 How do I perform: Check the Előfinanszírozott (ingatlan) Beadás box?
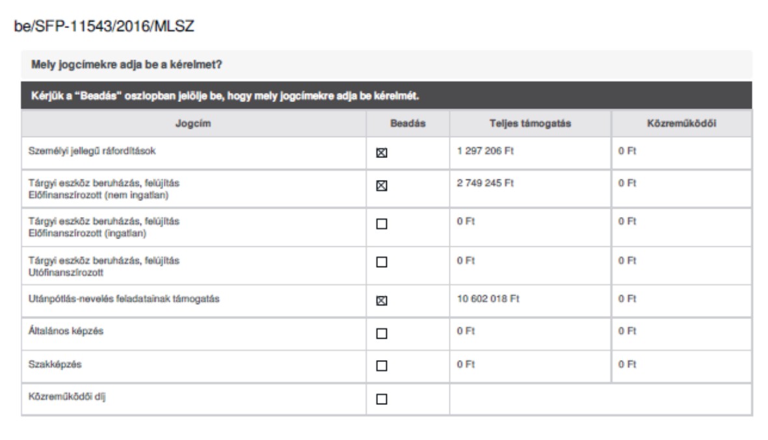(382, 224)
